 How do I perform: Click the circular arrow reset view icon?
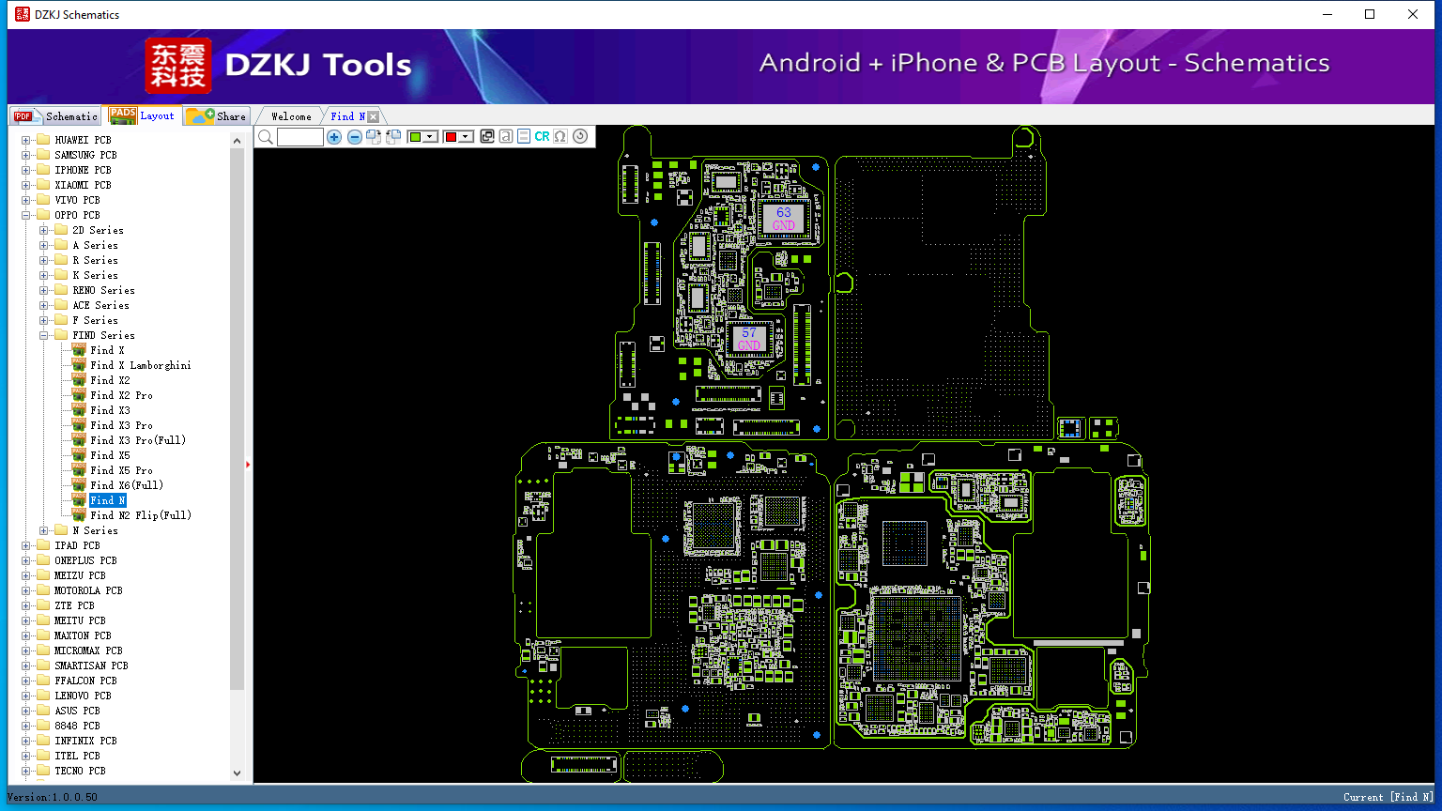coord(580,136)
